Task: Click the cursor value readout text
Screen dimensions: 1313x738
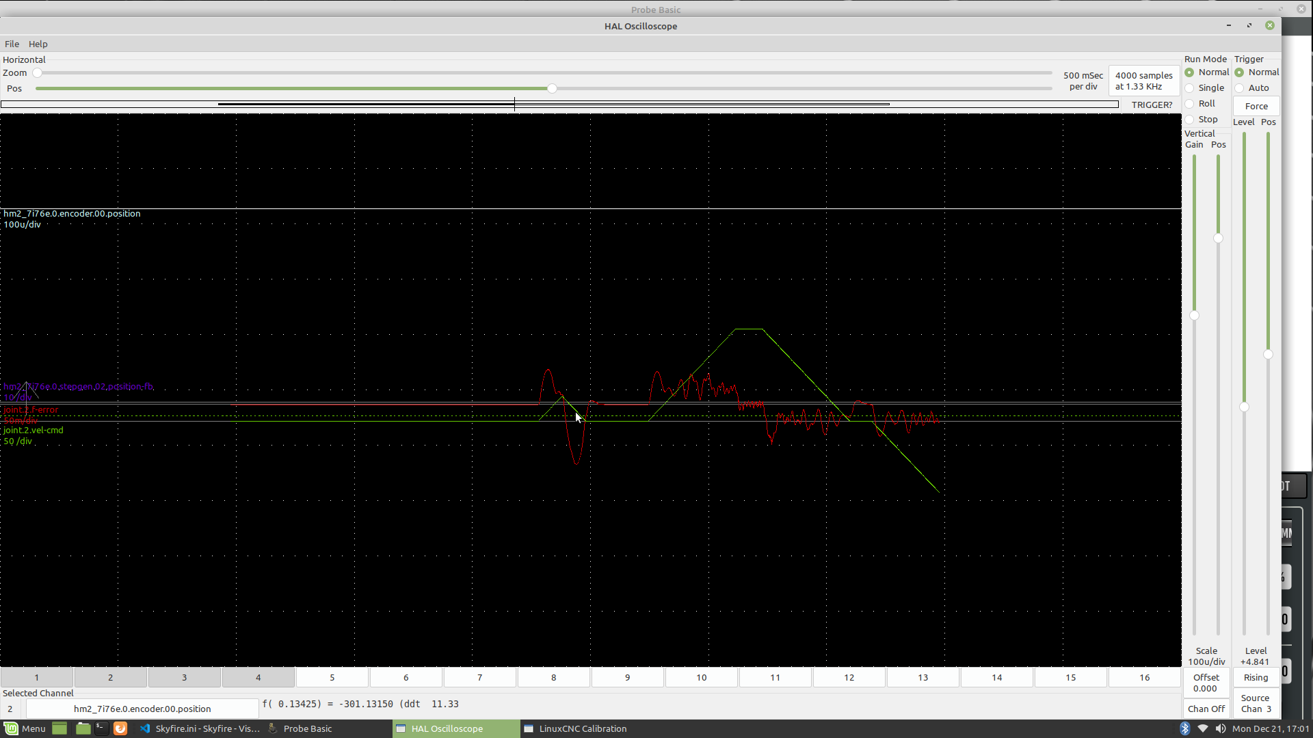Action: 360,704
